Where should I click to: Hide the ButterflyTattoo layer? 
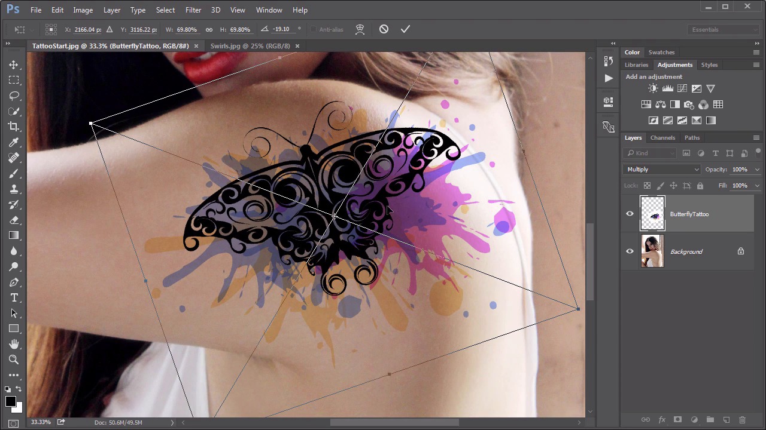(x=630, y=214)
